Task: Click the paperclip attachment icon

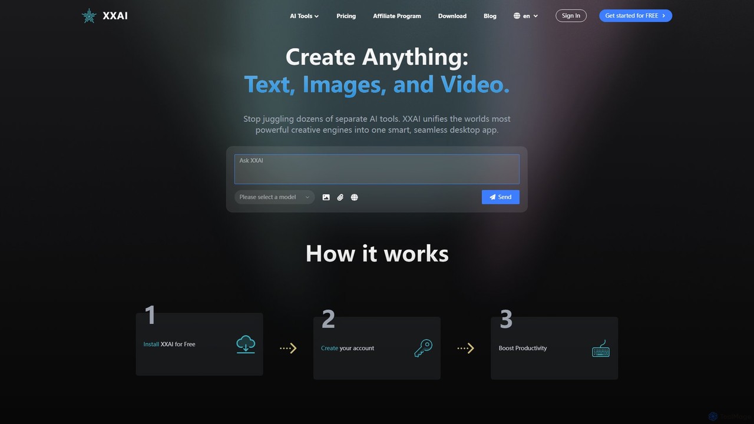Action: point(340,197)
